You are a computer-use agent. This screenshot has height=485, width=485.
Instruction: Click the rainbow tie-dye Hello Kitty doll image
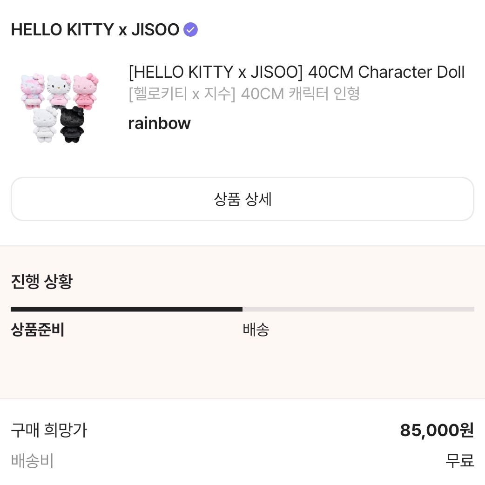33,92
